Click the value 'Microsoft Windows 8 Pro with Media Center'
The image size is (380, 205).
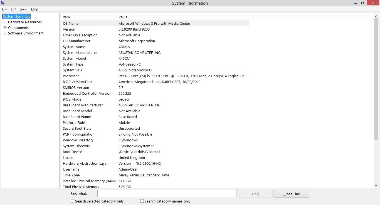click(x=154, y=24)
